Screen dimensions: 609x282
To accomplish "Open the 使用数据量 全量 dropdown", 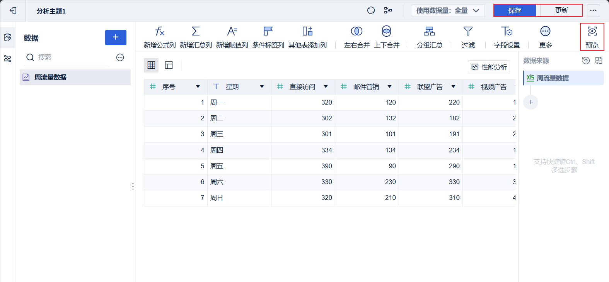I will [x=447, y=11].
